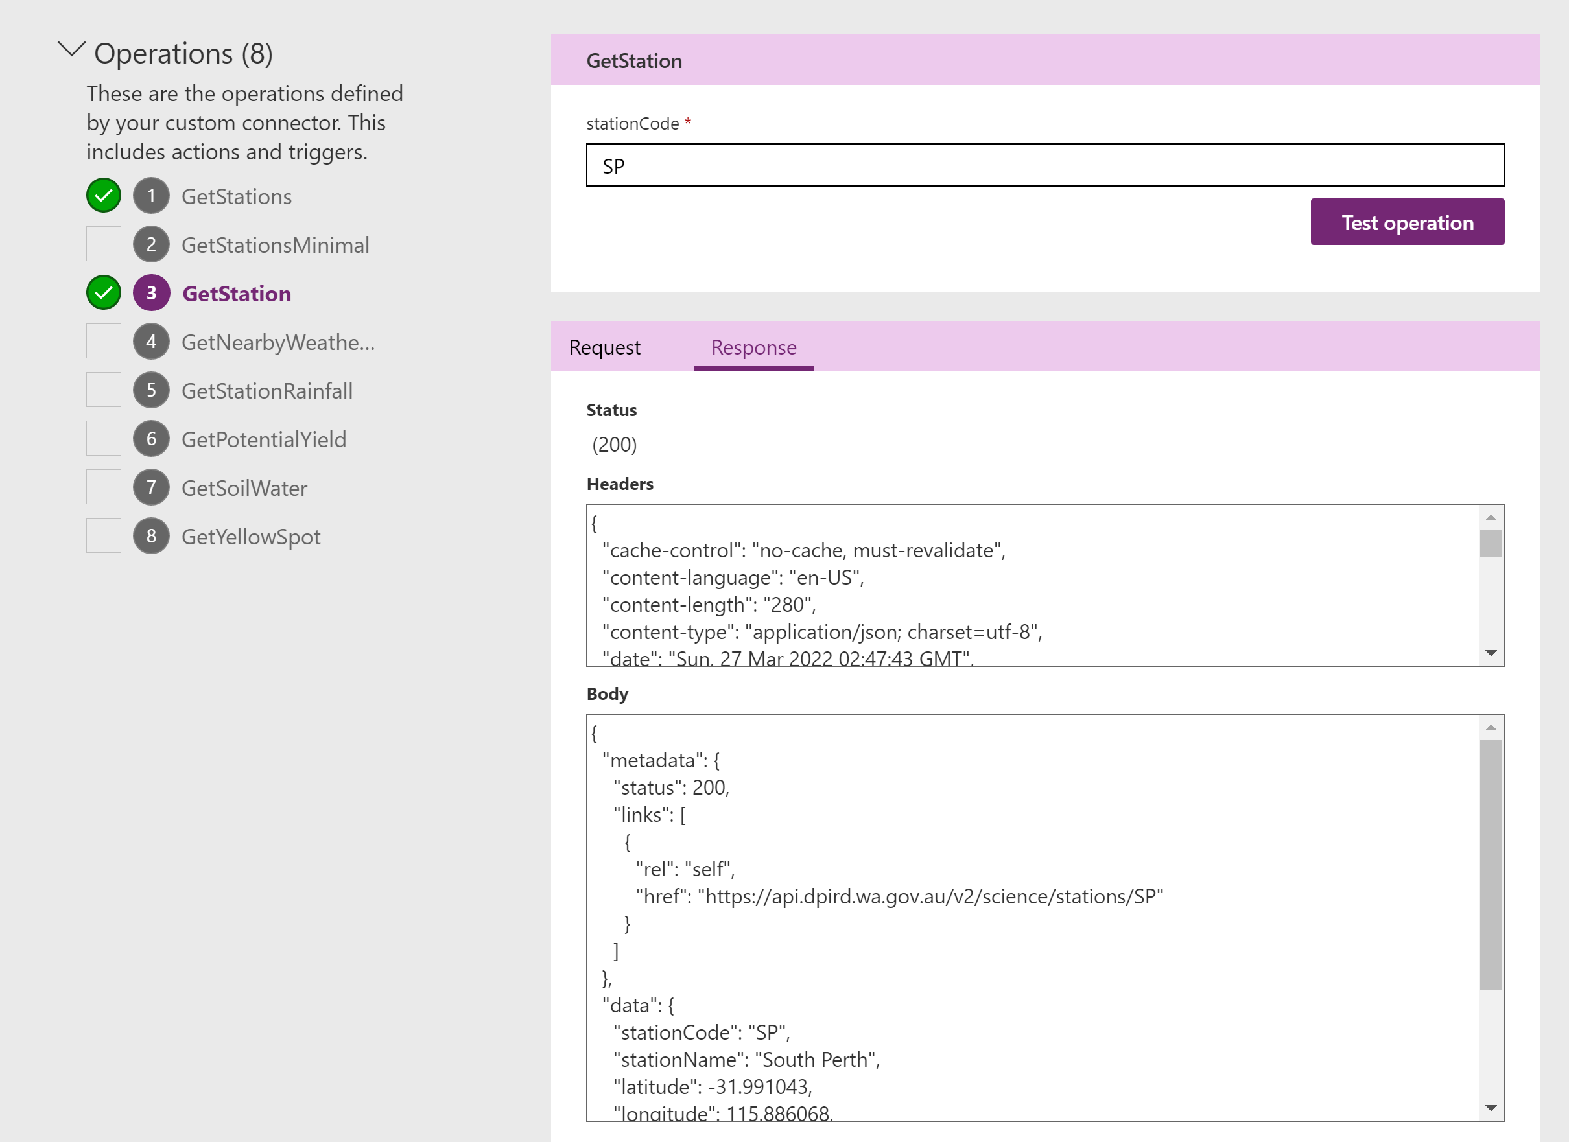Image resolution: width=1569 pixels, height=1142 pixels.
Task: Switch to the Request tab
Action: coord(605,347)
